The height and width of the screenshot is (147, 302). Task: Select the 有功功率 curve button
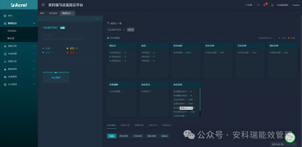click(124, 136)
